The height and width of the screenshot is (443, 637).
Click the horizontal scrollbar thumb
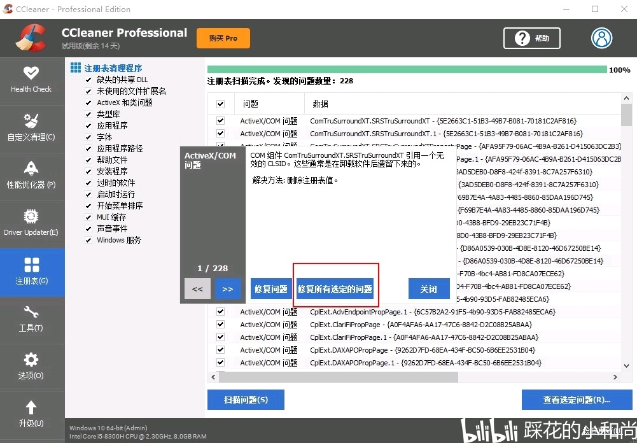click(339, 377)
